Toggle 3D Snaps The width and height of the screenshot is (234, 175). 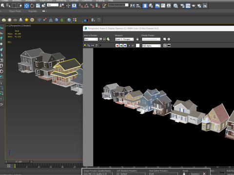81,6
